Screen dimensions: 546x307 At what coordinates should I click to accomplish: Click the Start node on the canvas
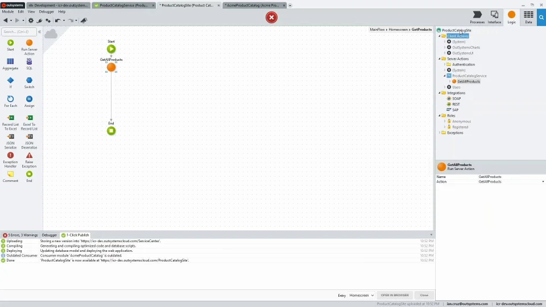click(x=111, y=49)
